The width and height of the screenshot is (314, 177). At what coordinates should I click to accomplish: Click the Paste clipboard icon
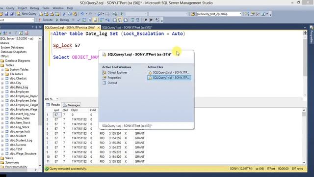(x=75, y=14)
